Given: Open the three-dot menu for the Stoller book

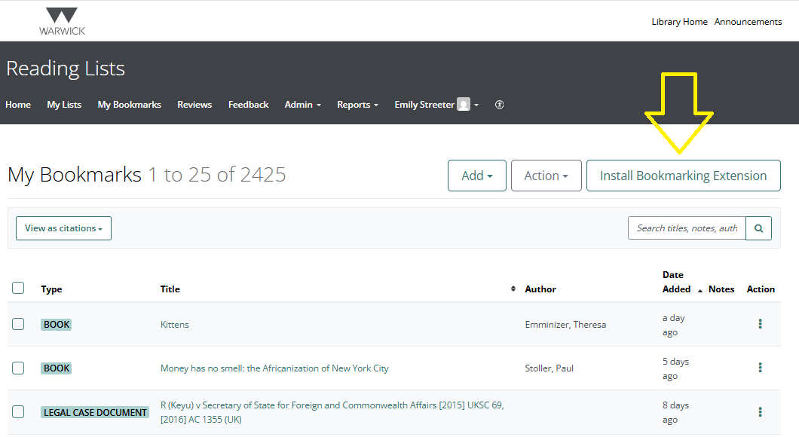Looking at the screenshot, I should coord(760,368).
